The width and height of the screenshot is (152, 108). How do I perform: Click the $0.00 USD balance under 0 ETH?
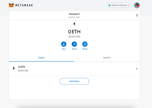click(x=74, y=37)
